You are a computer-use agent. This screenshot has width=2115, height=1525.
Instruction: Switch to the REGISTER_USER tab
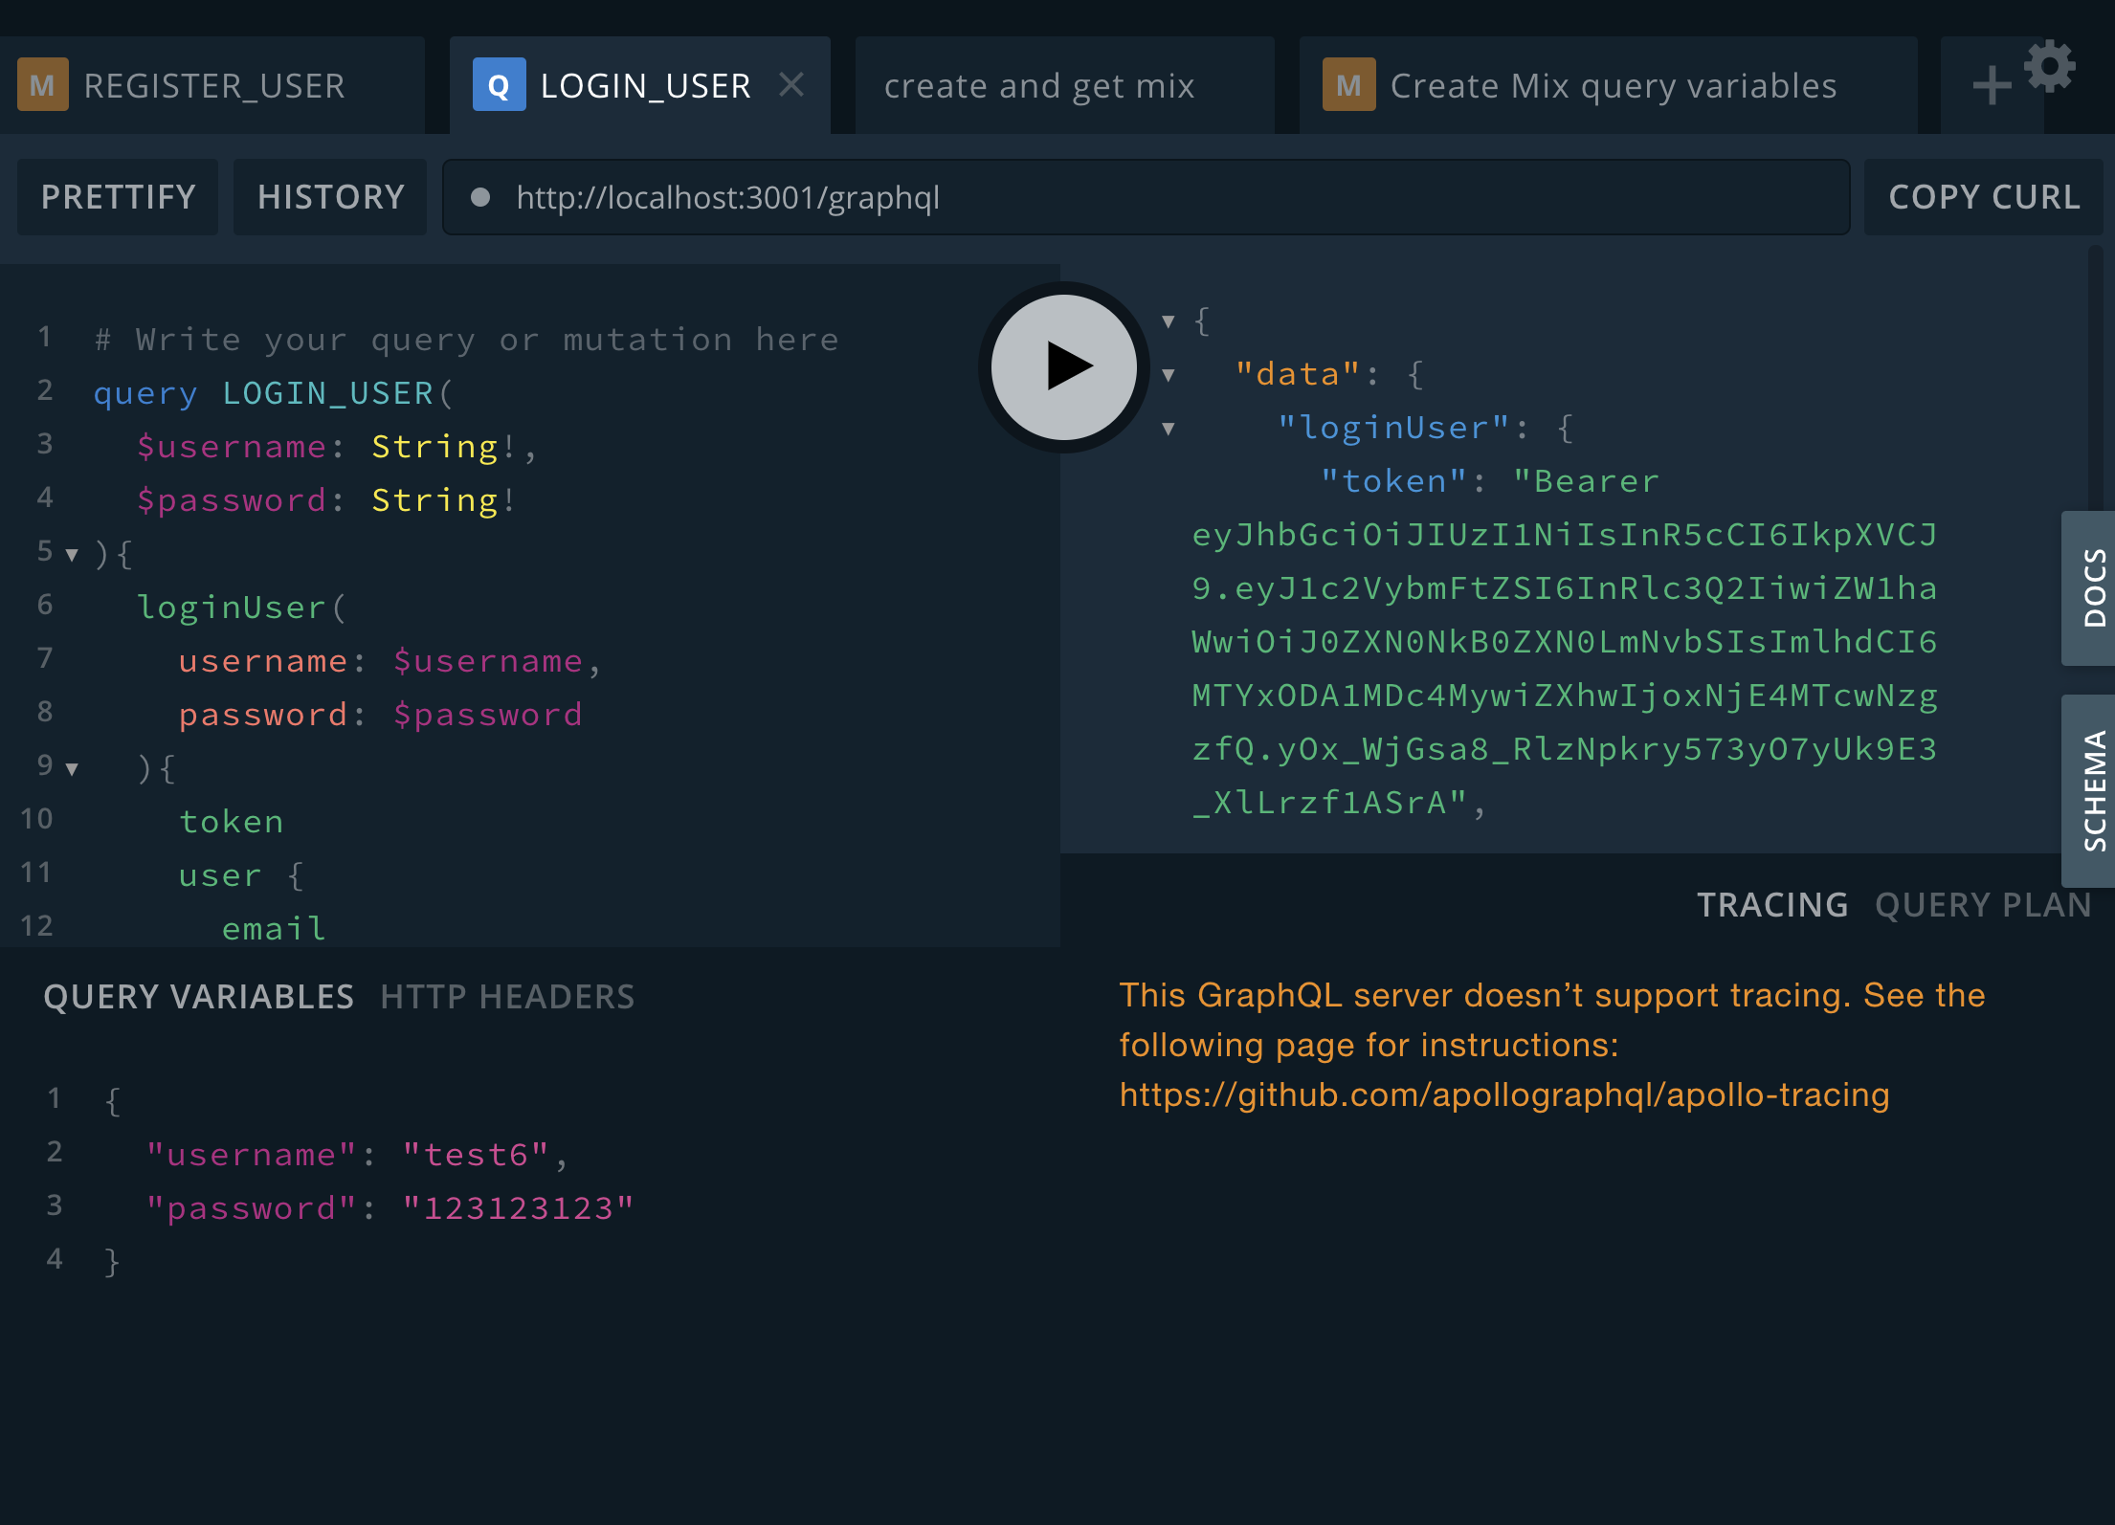[212, 85]
